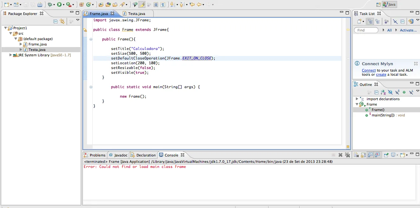Toggle Scroll Lock in Console toolbar
This screenshot has width=420, height=208.
[x=363, y=155]
